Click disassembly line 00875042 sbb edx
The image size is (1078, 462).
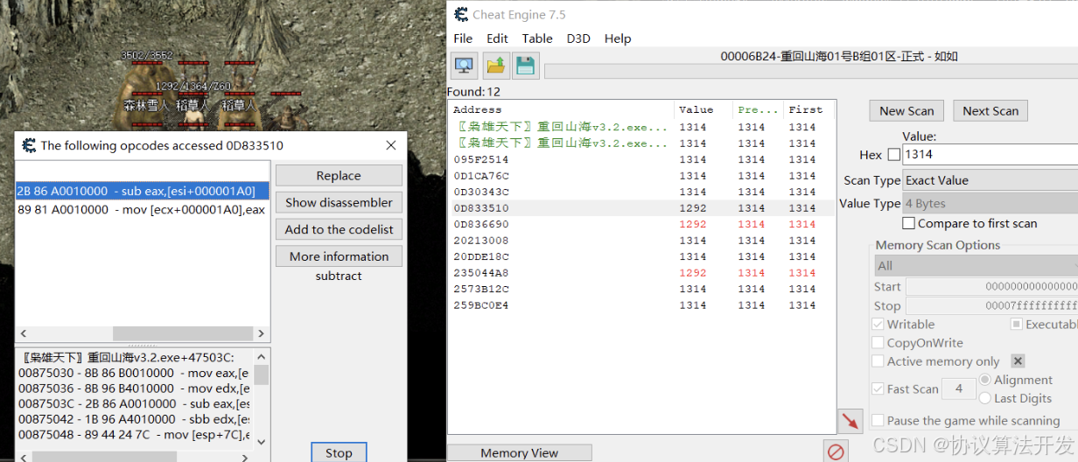pyautogui.click(x=135, y=419)
